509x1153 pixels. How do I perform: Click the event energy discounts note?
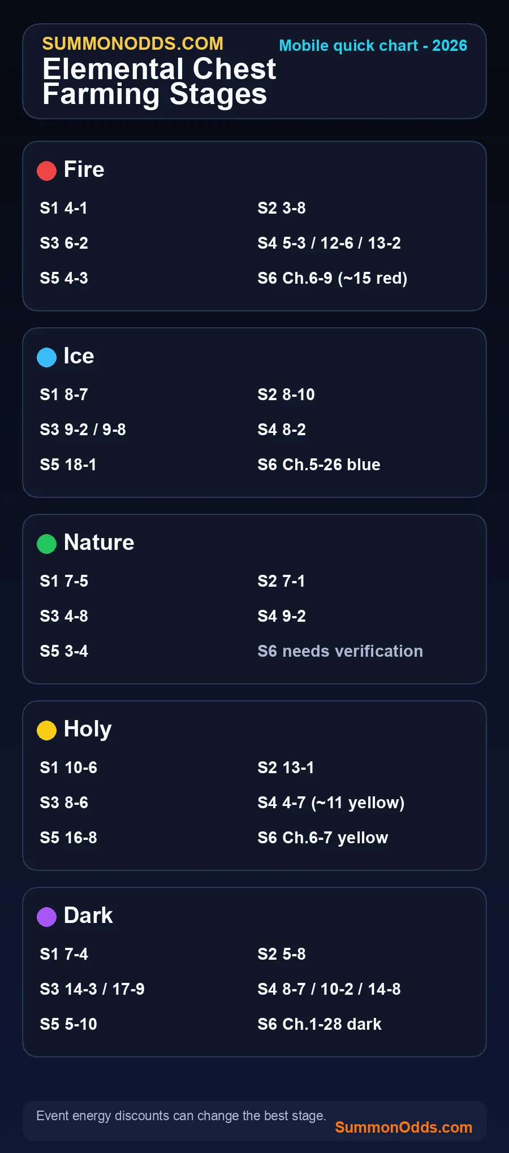click(x=181, y=1116)
